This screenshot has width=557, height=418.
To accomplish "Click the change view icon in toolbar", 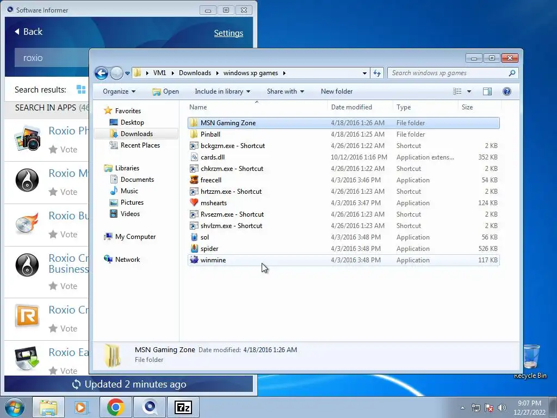I will click(457, 91).
